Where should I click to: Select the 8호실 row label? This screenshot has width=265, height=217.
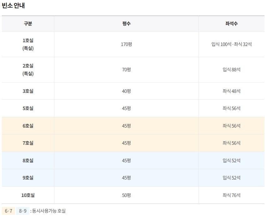pyautogui.click(x=28, y=161)
